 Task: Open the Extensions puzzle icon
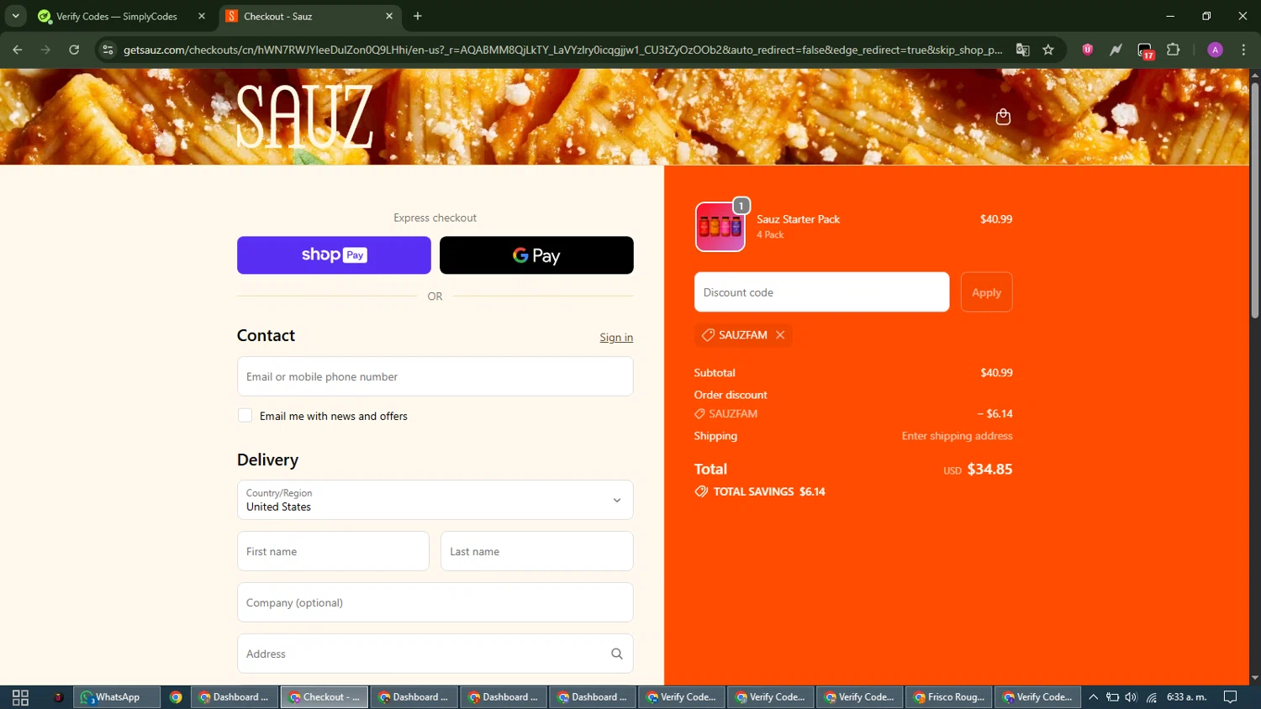click(x=1174, y=50)
